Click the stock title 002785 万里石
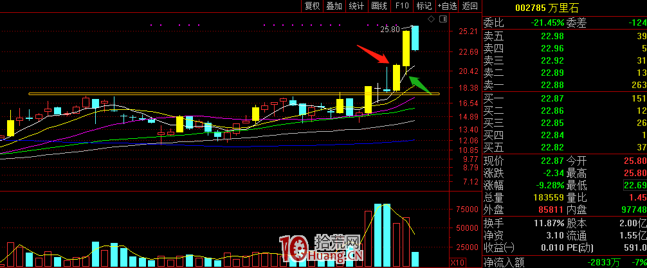The width and height of the screenshot is (647, 268). (x=547, y=8)
